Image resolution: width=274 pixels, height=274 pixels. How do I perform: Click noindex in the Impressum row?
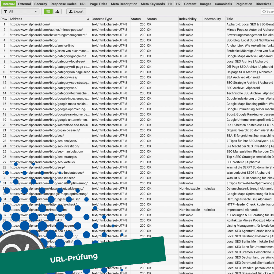(x=209, y=210)
